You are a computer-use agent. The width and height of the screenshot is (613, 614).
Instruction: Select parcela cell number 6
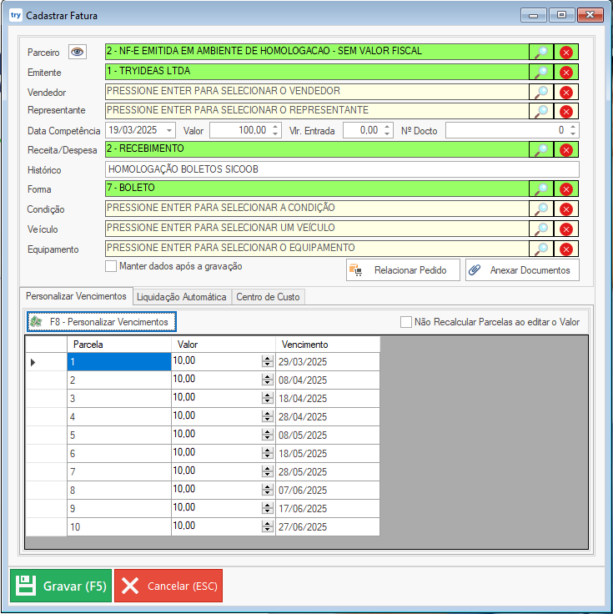119,454
